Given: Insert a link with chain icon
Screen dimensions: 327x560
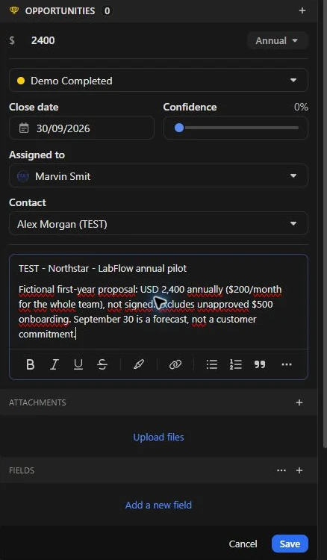Looking at the screenshot, I should [175, 364].
